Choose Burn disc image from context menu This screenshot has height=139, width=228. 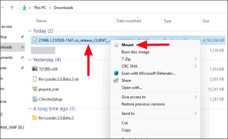135,52
